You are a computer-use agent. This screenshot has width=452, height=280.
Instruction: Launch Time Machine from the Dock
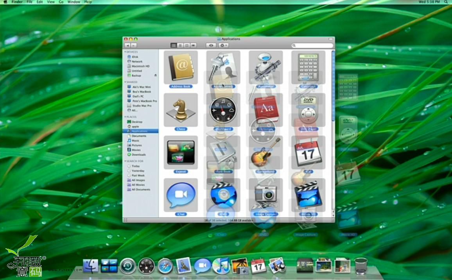(x=128, y=266)
